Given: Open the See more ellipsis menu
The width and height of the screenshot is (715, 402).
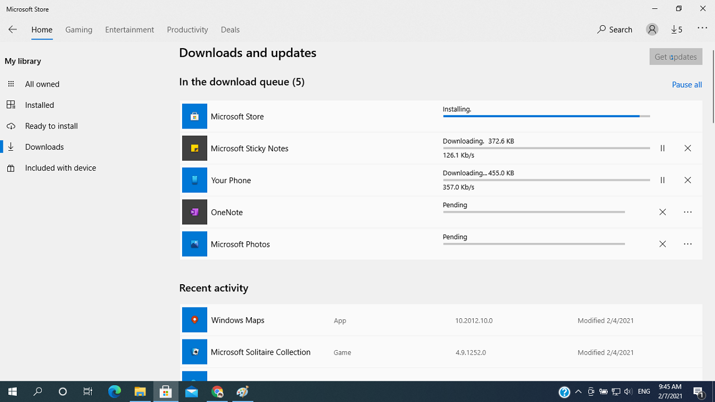Looking at the screenshot, I should coord(702,28).
